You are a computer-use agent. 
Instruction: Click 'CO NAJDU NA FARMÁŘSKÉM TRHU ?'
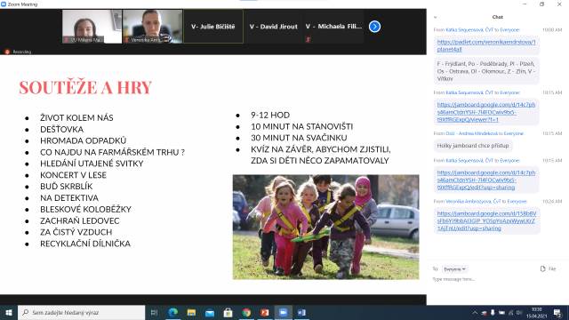[113, 152]
